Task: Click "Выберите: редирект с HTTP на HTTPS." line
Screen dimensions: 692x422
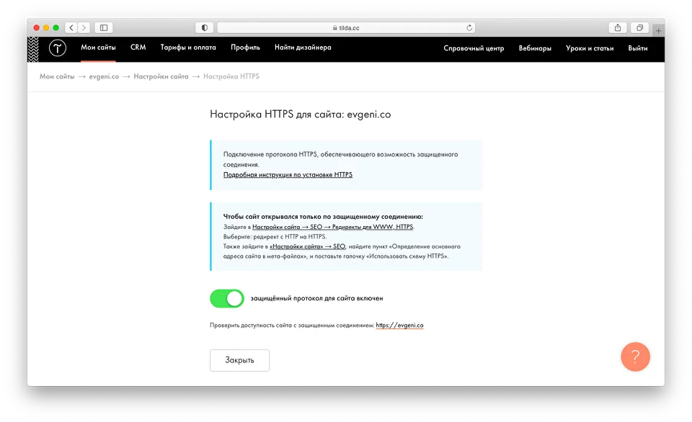Action: [x=275, y=237]
